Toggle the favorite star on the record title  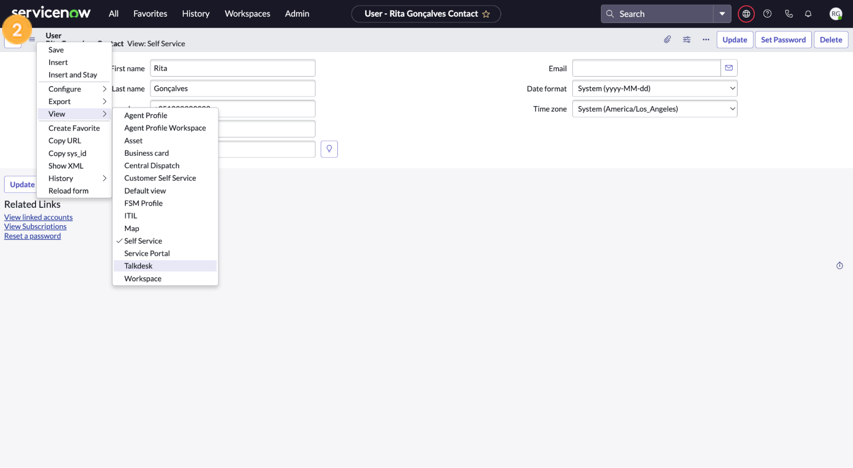pos(486,14)
